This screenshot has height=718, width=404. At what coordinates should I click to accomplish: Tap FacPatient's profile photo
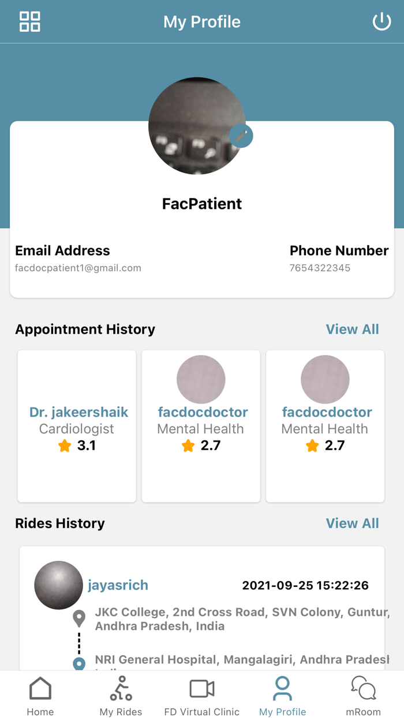click(198, 126)
